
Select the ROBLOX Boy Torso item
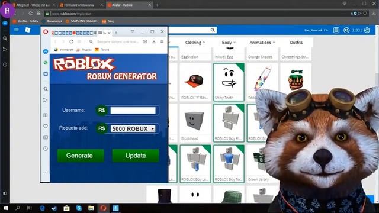(229, 164)
